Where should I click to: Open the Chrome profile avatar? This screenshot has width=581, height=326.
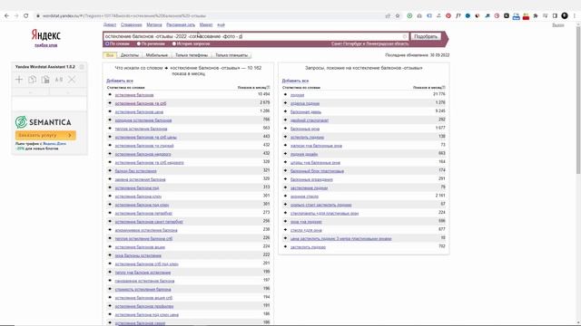pos(565,16)
